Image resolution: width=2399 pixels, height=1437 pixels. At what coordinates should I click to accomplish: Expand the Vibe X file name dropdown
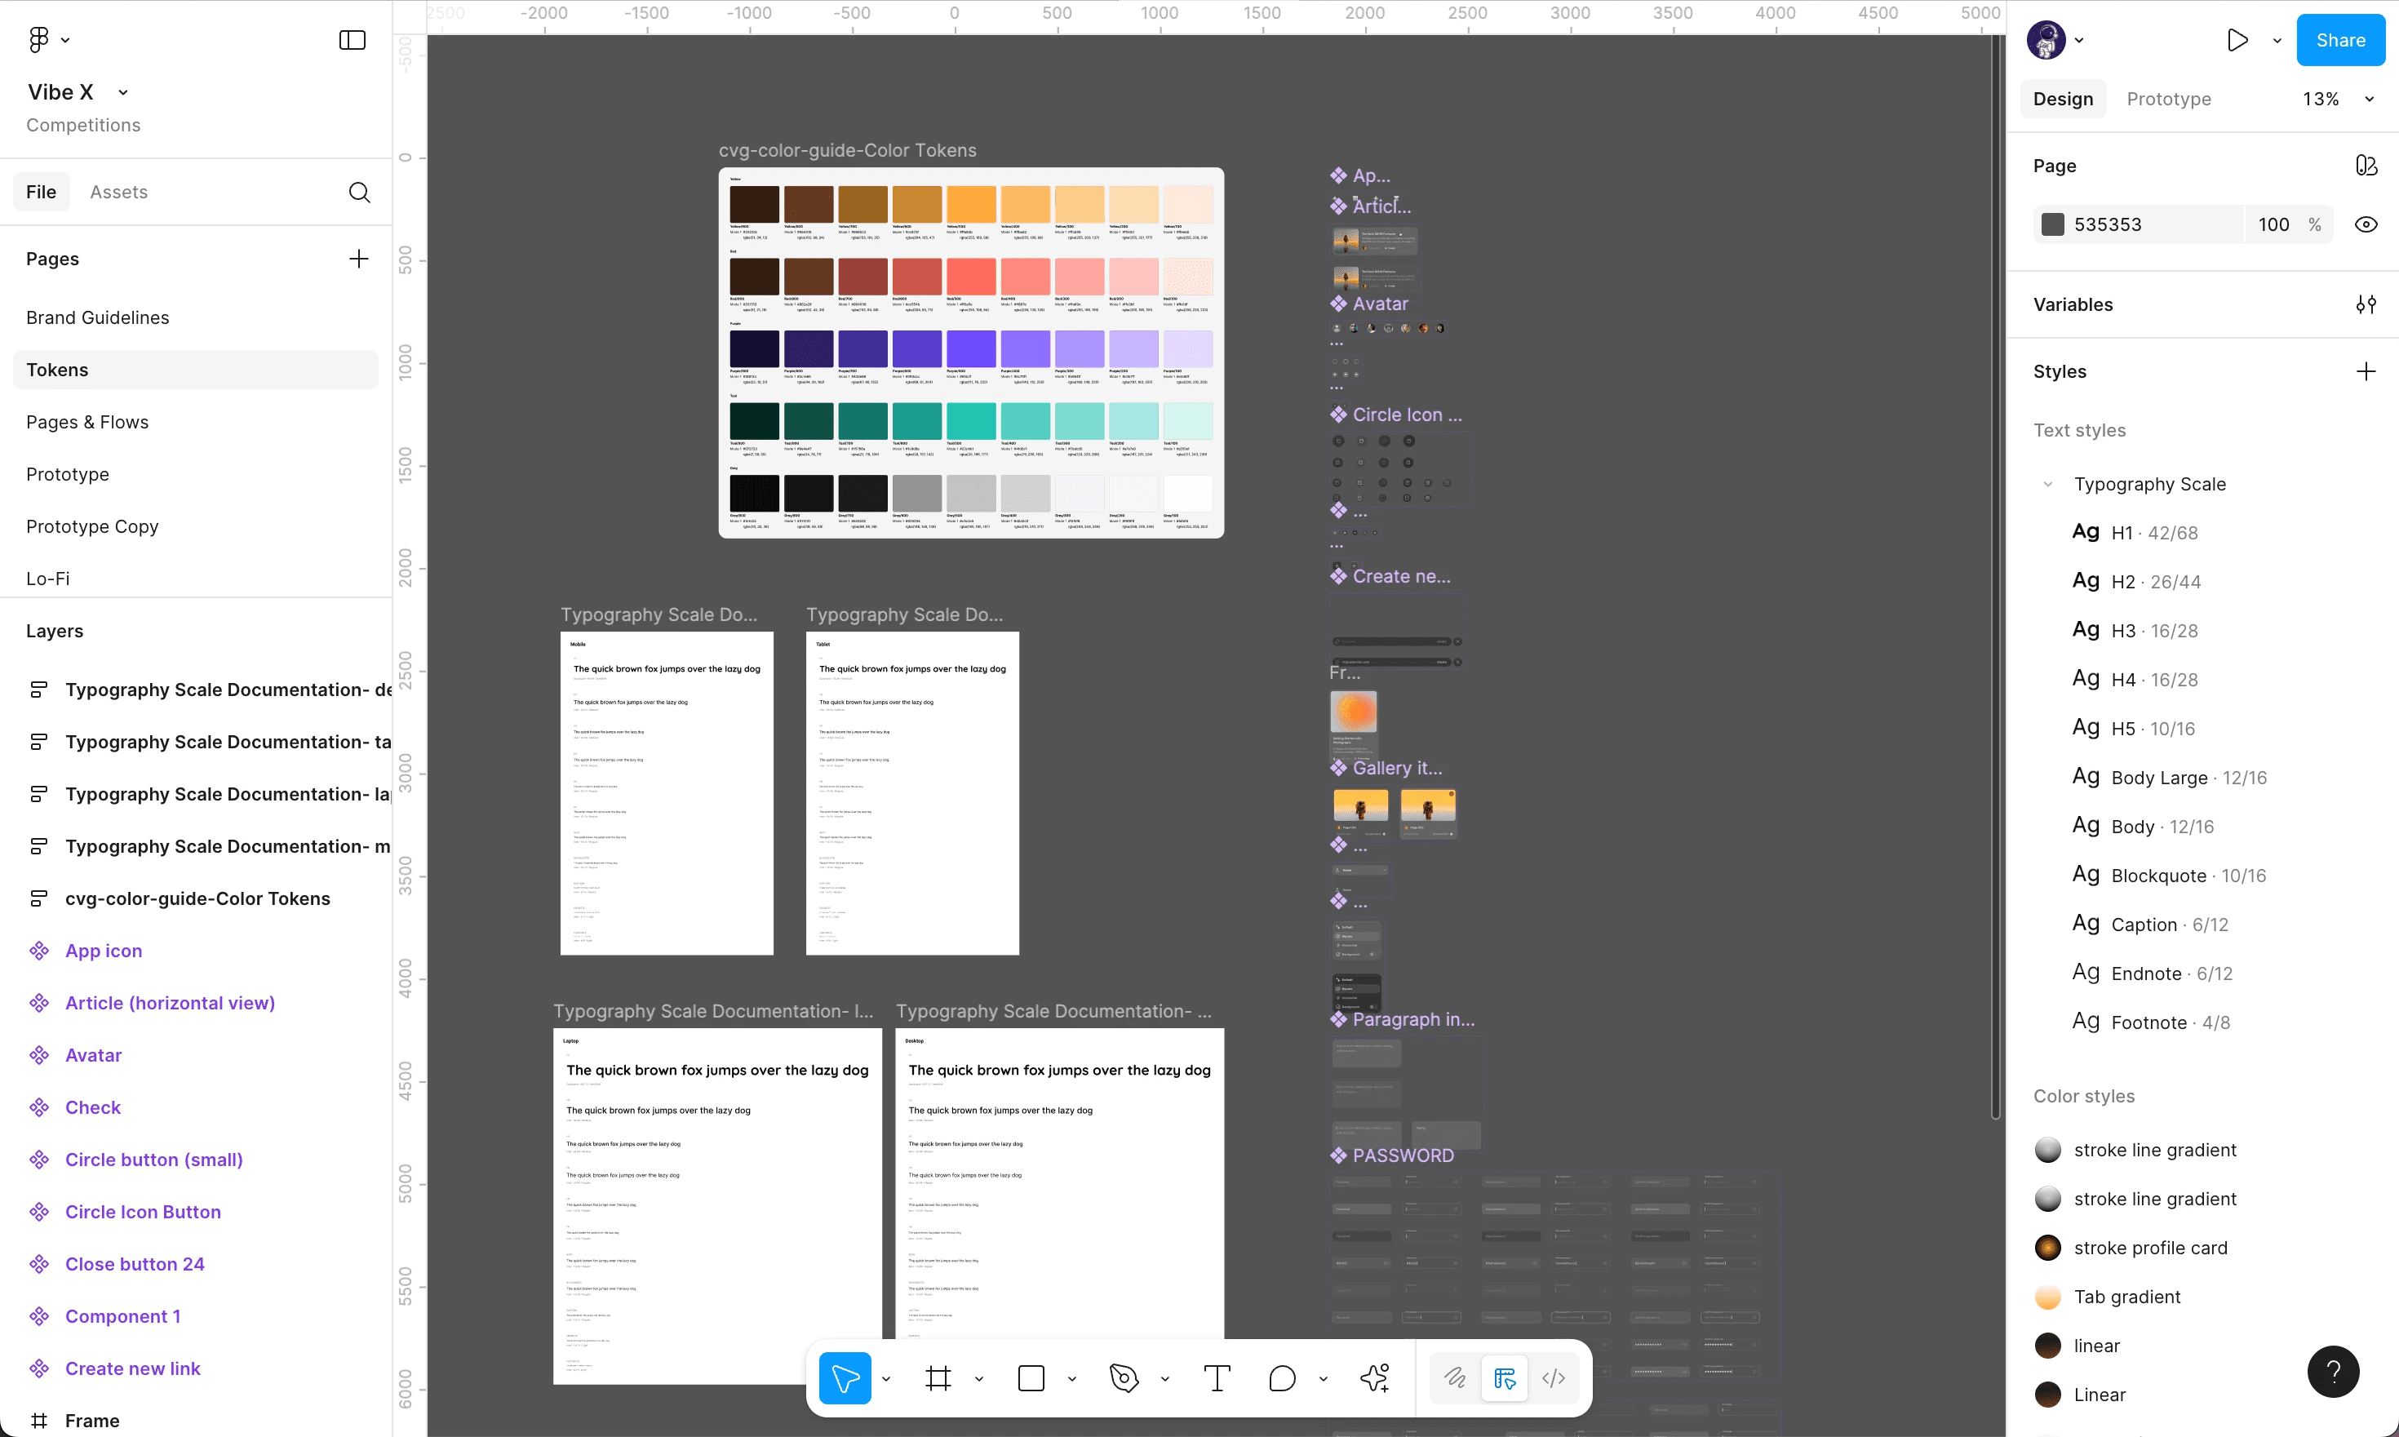(123, 92)
